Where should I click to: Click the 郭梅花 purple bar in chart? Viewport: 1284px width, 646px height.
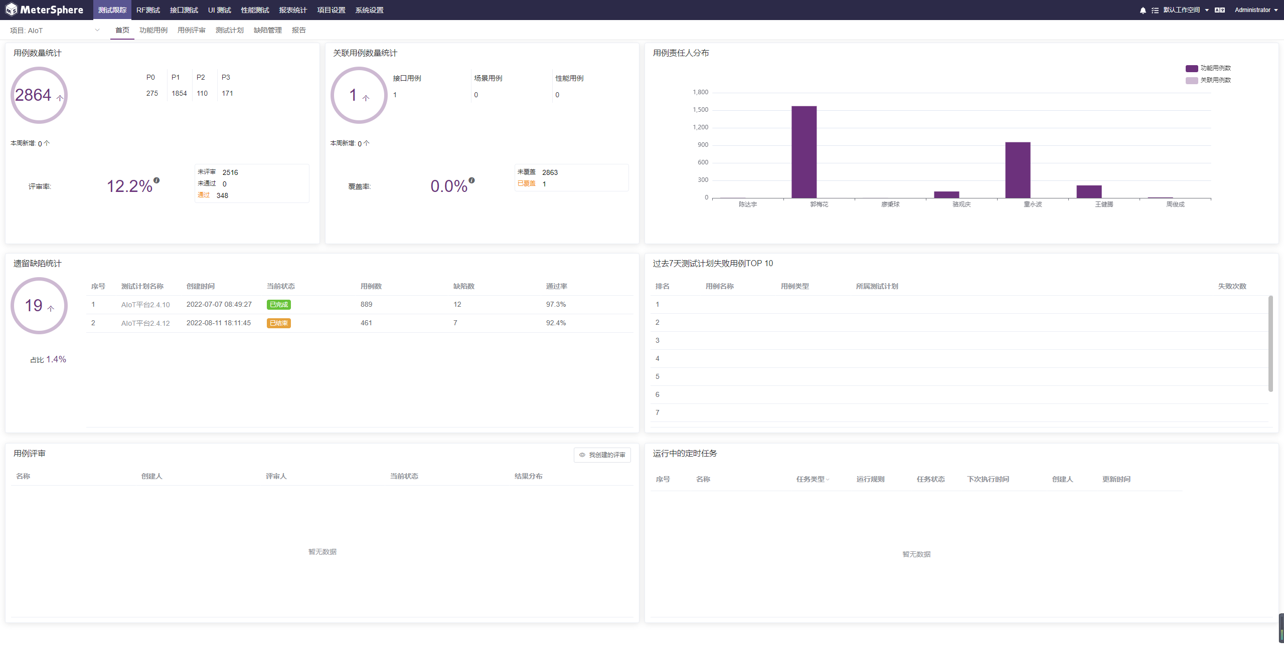point(804,152)
